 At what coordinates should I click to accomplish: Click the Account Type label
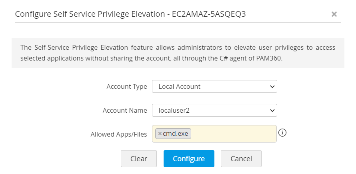(127, 86)
